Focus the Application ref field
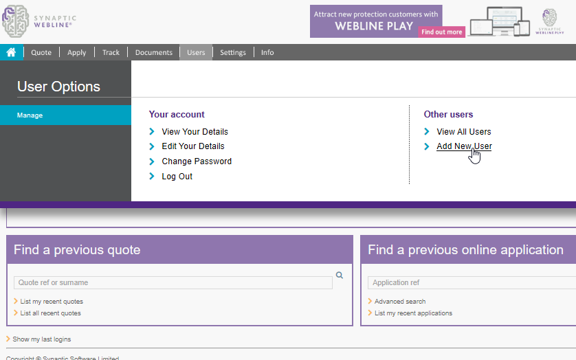Viewport: 576px width, 360px height. [x=472, y=282]
